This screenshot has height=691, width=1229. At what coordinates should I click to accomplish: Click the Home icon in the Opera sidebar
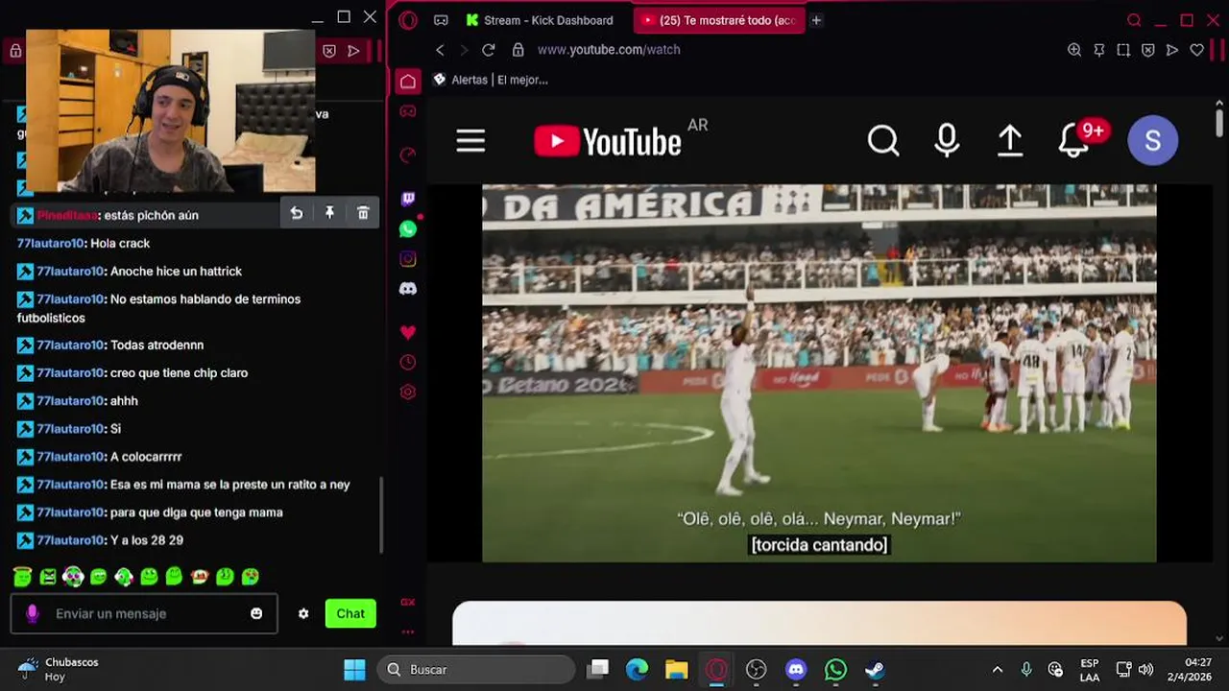(408, 82)
